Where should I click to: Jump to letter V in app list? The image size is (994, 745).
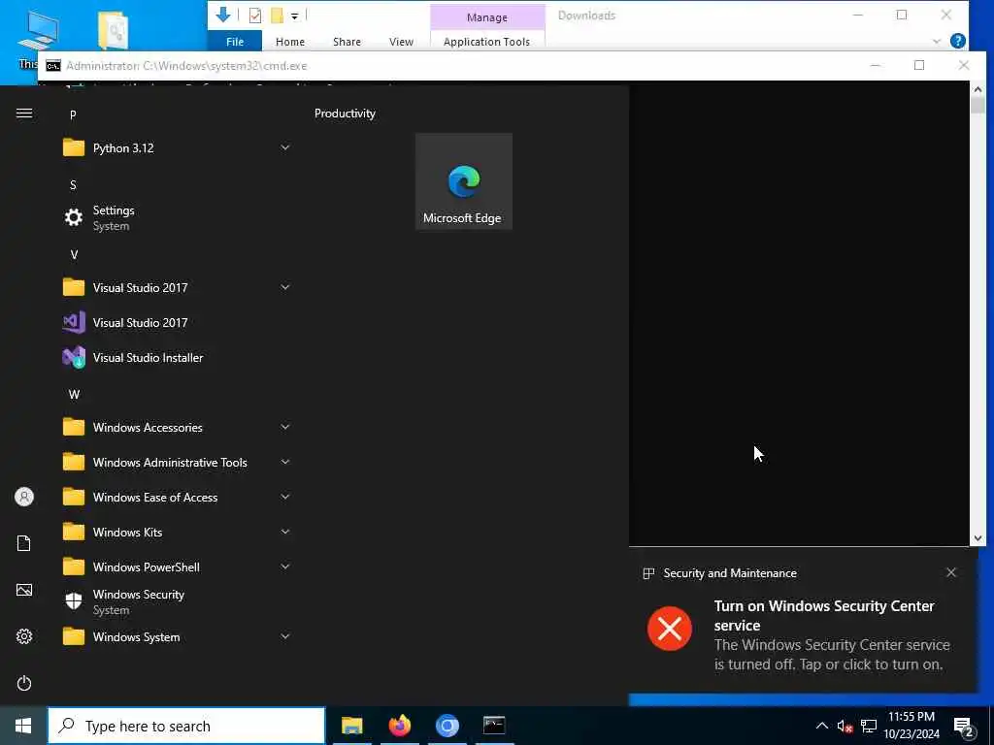pos(74,255)
